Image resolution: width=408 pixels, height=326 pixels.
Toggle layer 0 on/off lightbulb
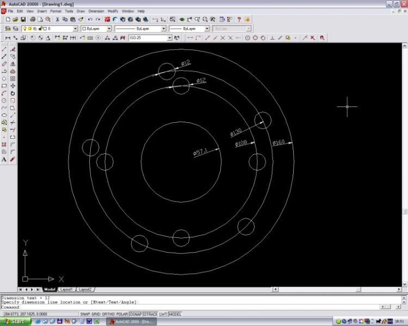25,29
